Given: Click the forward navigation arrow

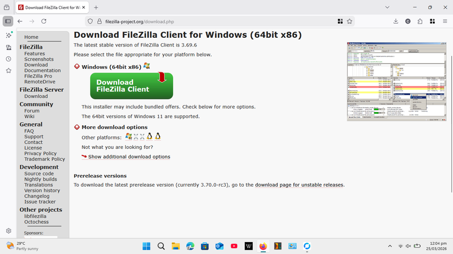Looking at the screenshot, I should pos(32,21).
